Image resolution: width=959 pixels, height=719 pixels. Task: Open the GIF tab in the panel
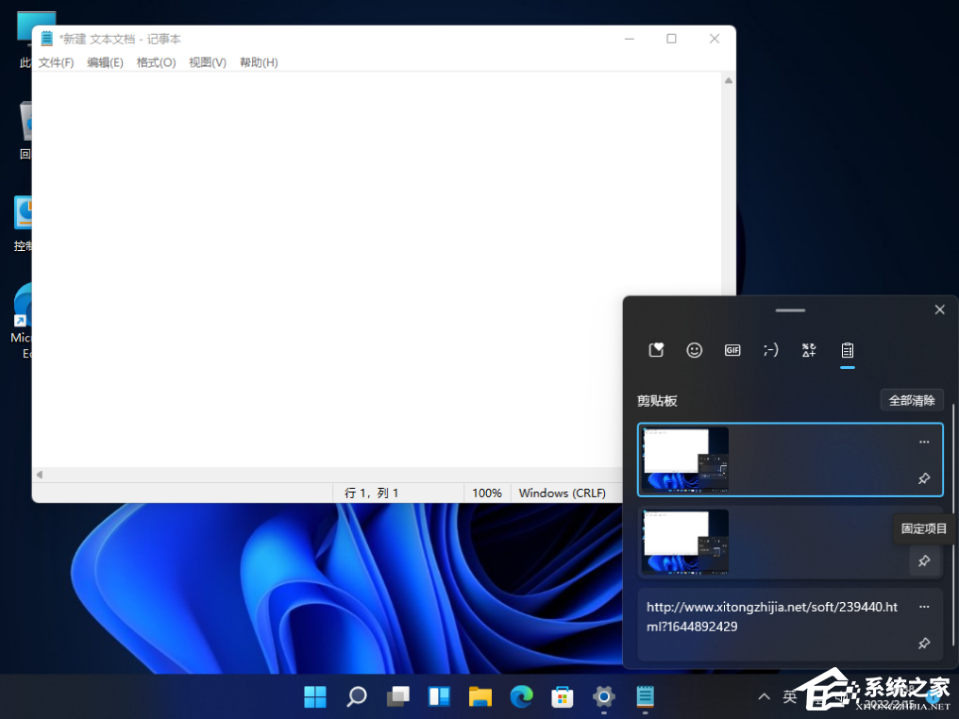[x=732, y=350]
